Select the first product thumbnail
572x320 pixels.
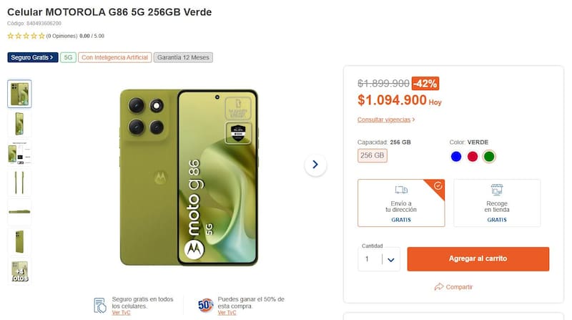(x=19, y=94)
